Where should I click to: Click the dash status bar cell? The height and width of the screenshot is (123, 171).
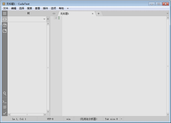[121, 119]
